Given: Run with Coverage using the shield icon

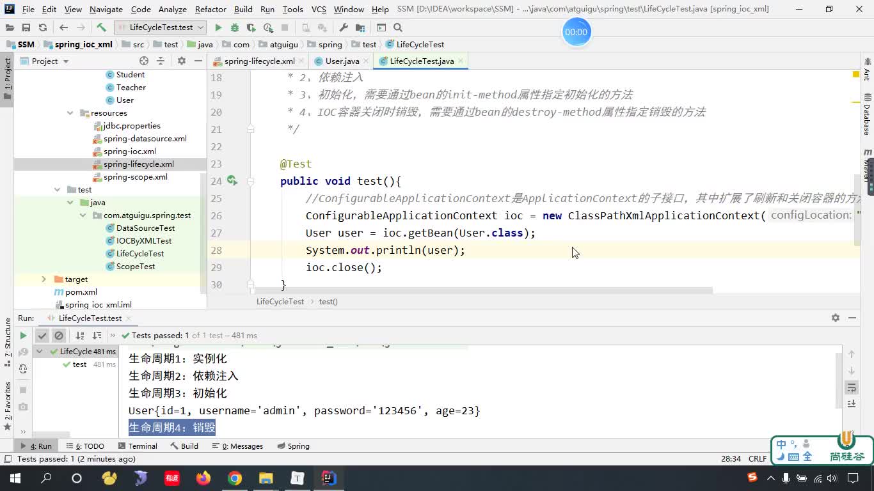Looking at the screenshot, I should [251, 27].
